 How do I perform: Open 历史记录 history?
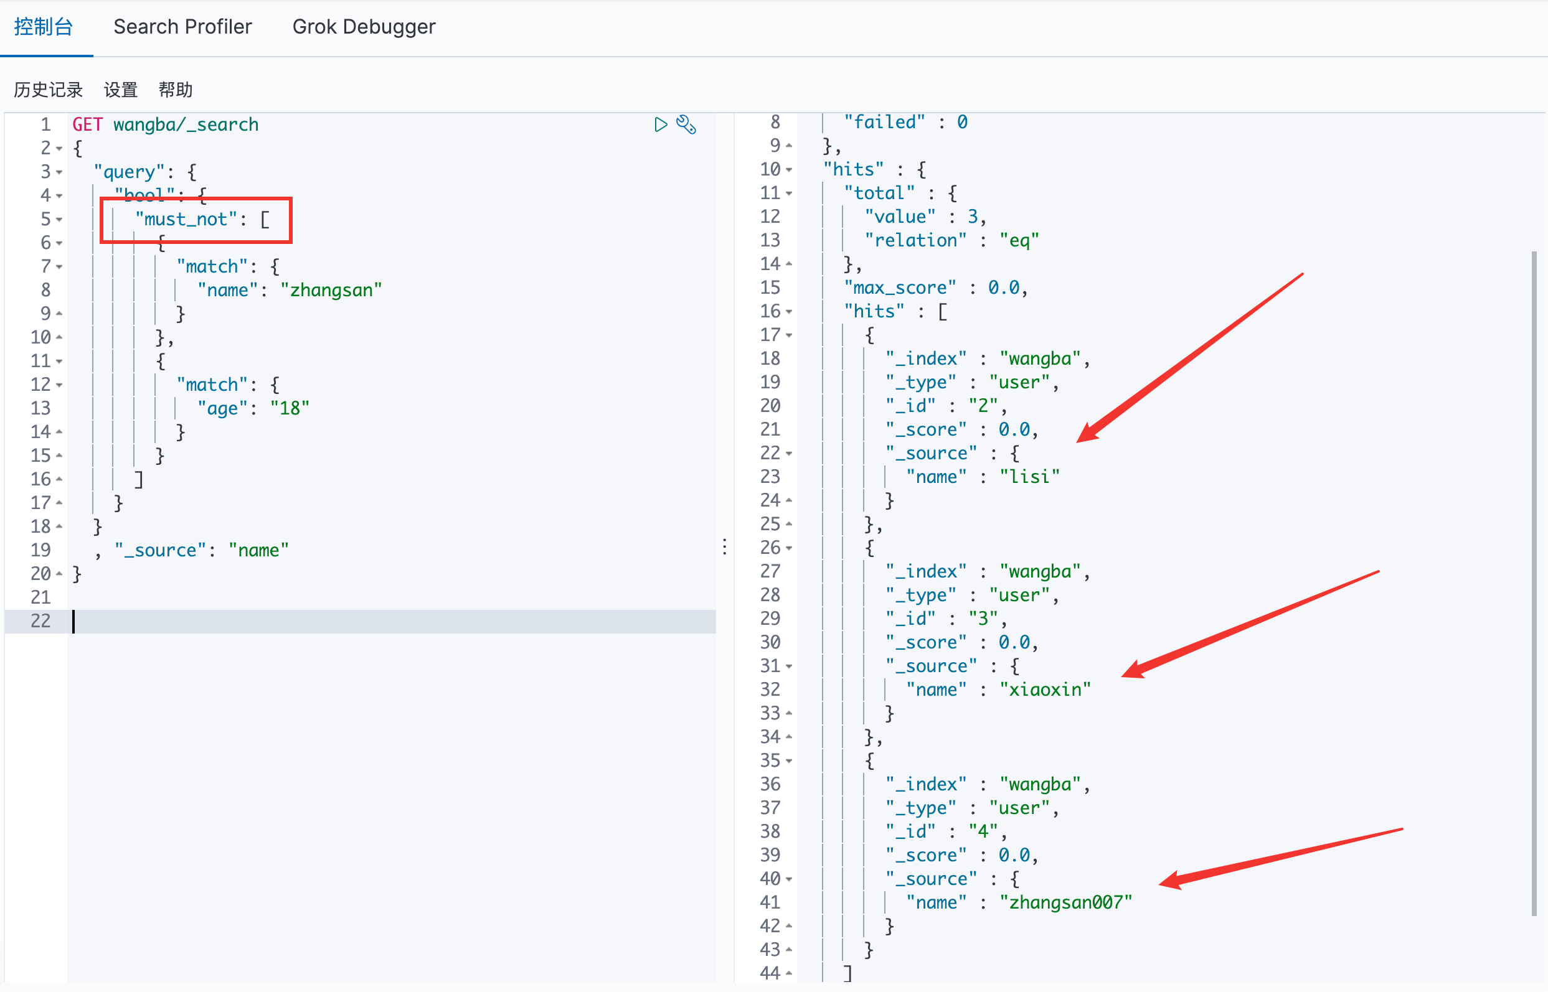(x=49, y=90)
